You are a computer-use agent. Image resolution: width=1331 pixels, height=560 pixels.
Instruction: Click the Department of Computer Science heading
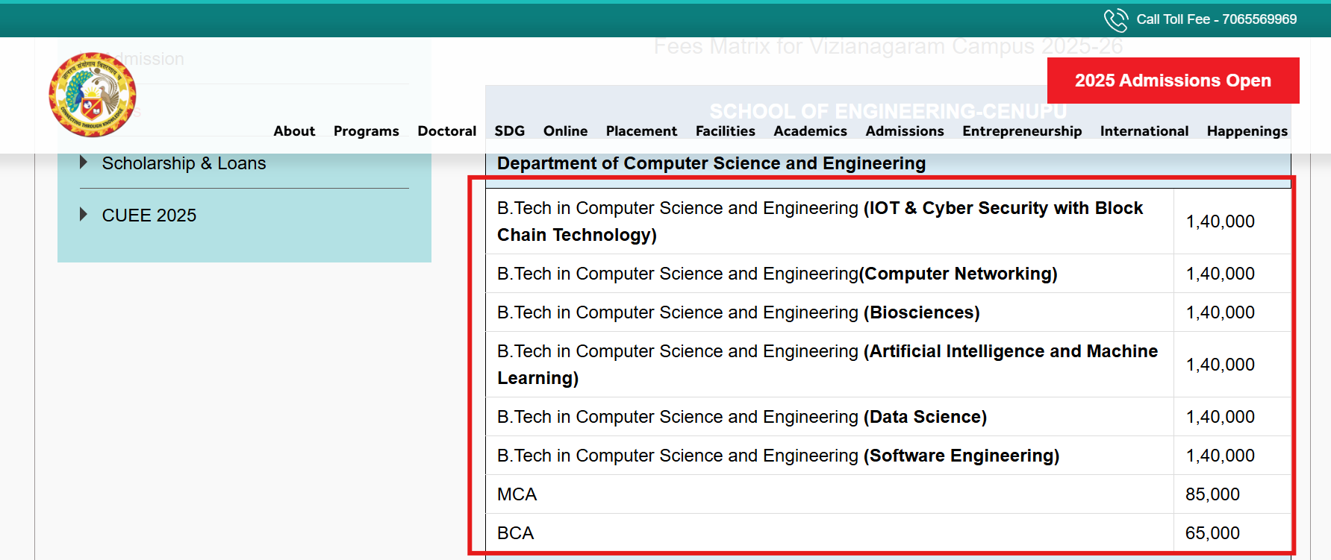pyautogui.click(x=711, y=163)
